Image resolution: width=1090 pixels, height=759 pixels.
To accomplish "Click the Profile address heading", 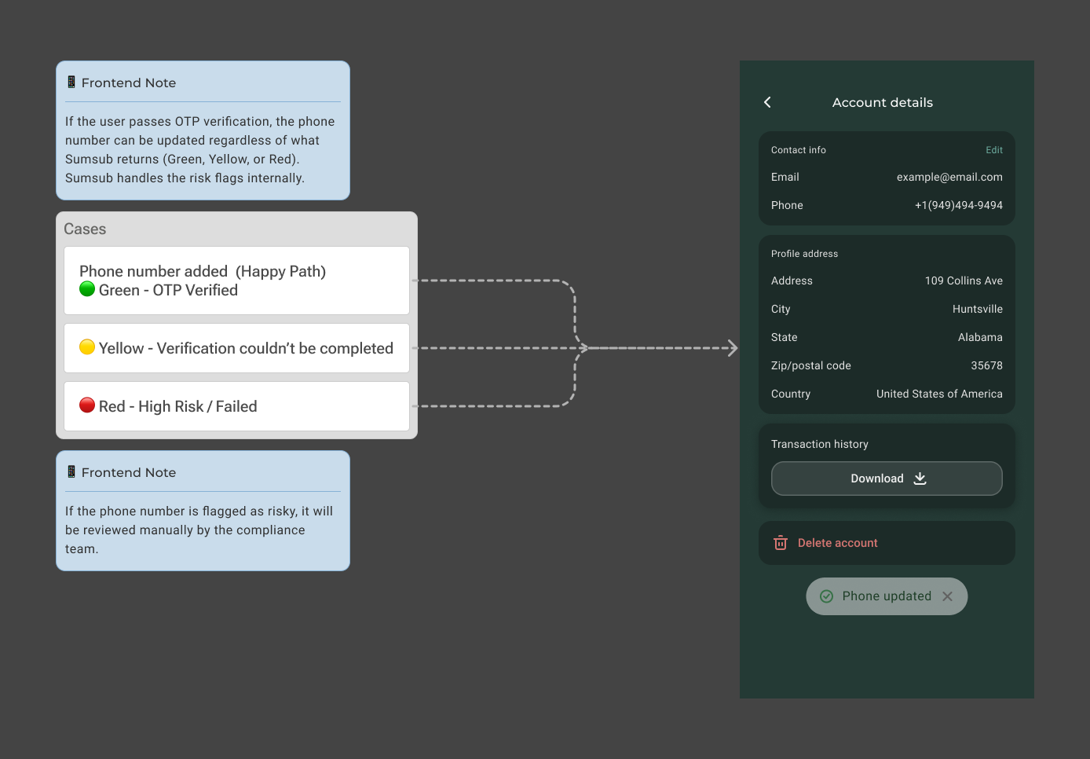I will tap(804, 254).
